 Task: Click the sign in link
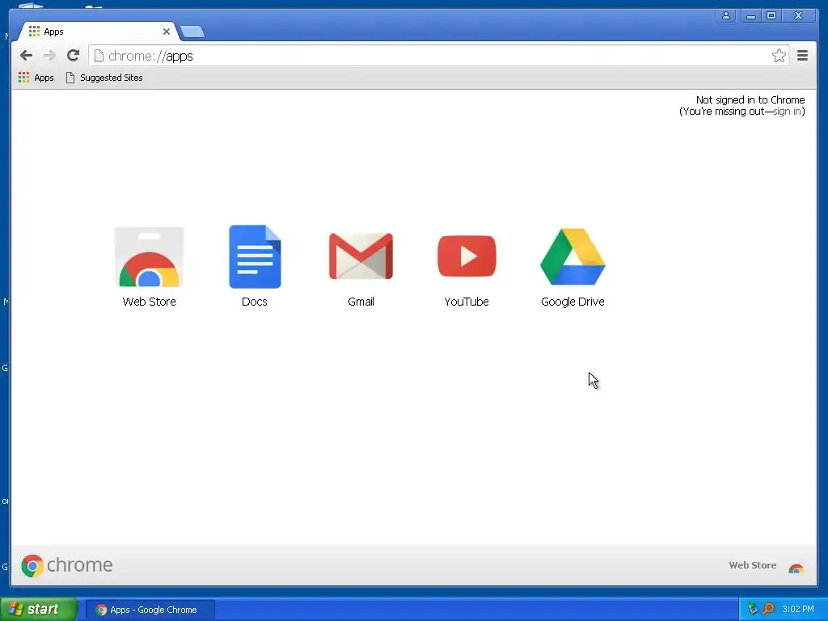787,112
